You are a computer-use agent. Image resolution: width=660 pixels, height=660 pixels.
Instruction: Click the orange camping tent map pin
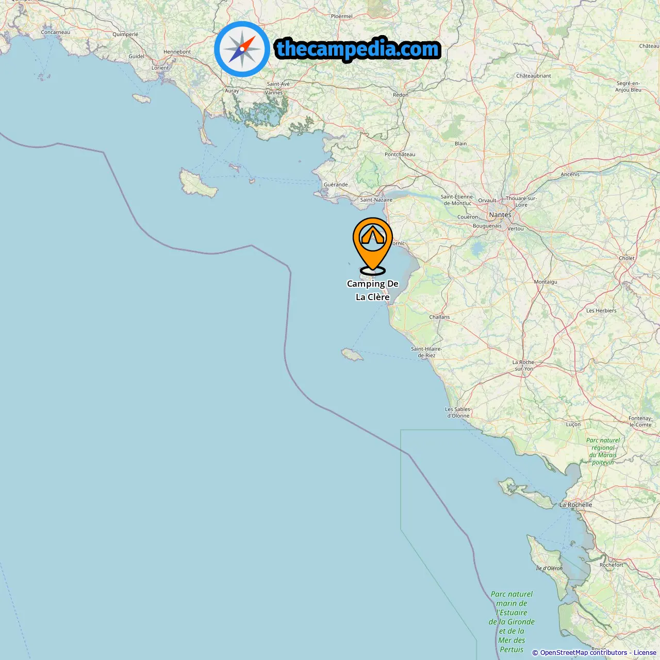(373, 246)
